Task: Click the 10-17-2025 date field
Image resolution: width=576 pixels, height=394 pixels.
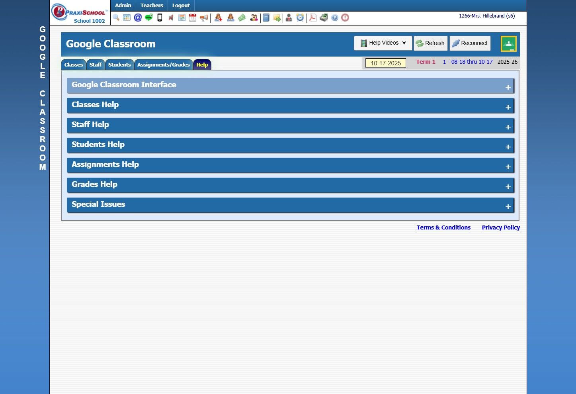Action: (386, 63)
